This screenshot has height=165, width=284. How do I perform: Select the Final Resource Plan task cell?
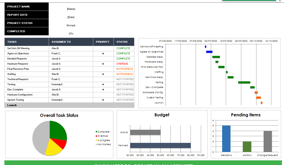coord(27,69)
